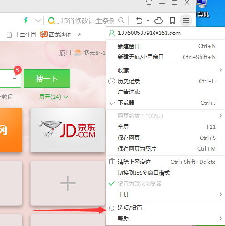The width and height of the screenshot is (225, 226).
Task: Expand 网页缩放 (100%) submenu
Action: click(x=166, y=116)
